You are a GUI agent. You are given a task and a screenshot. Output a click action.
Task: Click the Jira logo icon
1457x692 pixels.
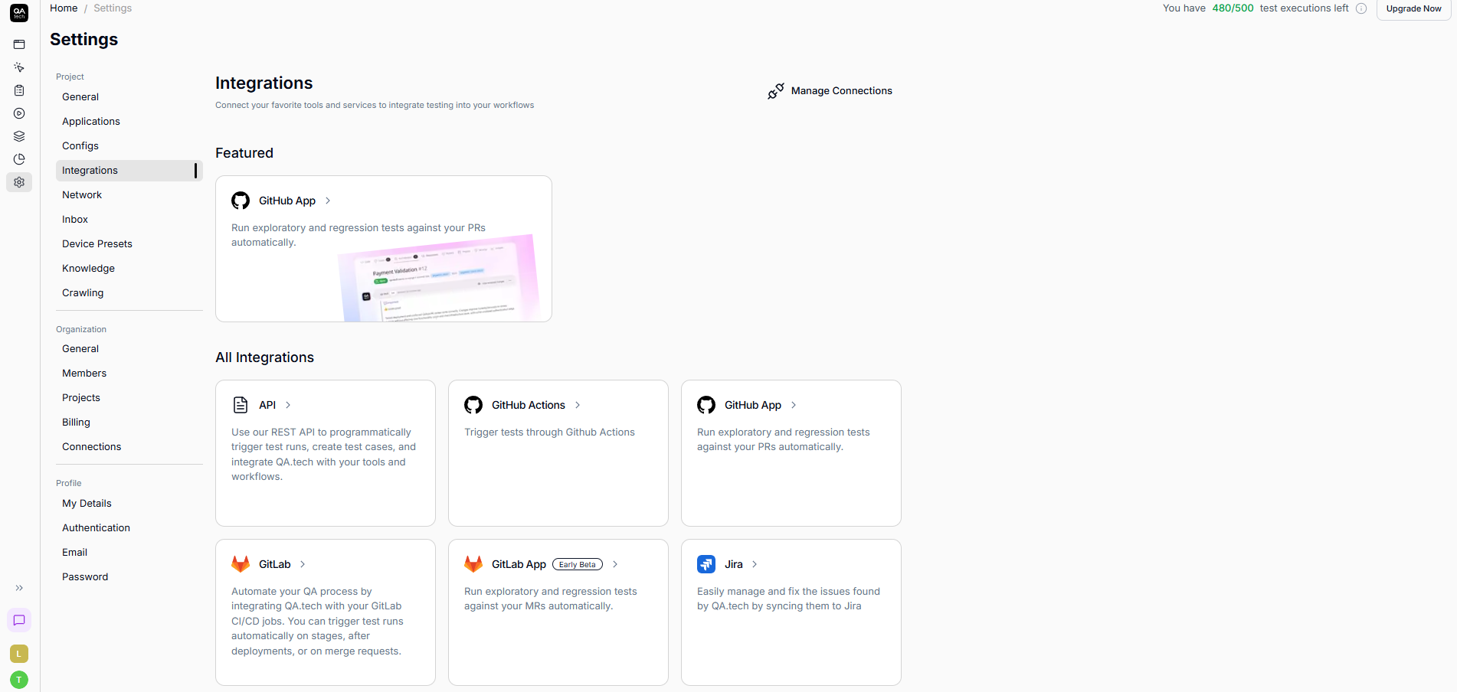tap(706, 564)
